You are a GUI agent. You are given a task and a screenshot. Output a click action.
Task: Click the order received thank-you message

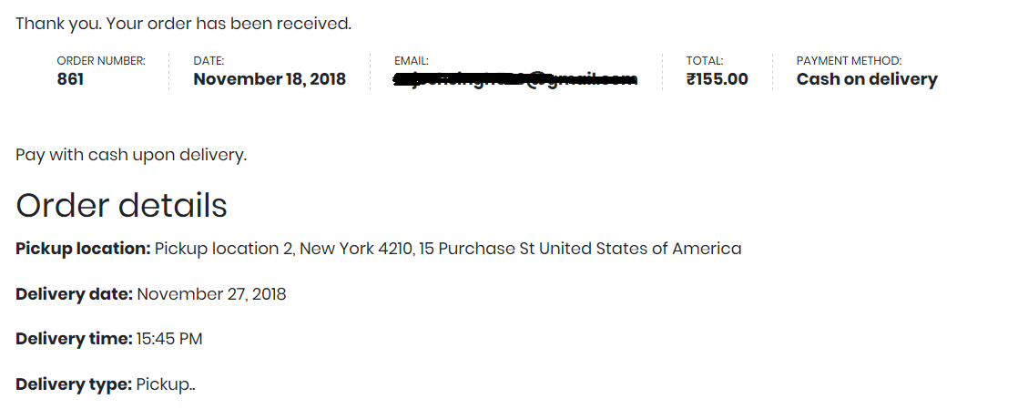[x=183, y=24]
